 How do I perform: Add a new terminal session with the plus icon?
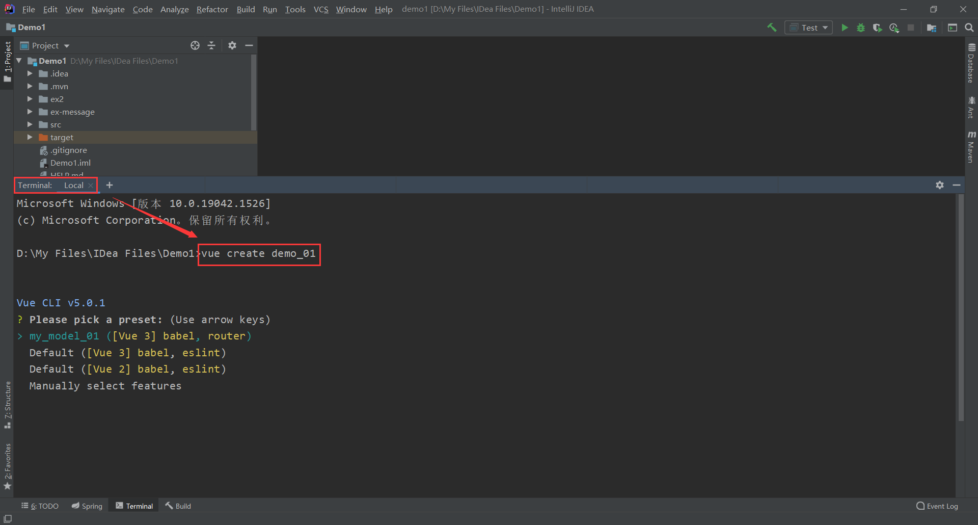click(110, 185)
